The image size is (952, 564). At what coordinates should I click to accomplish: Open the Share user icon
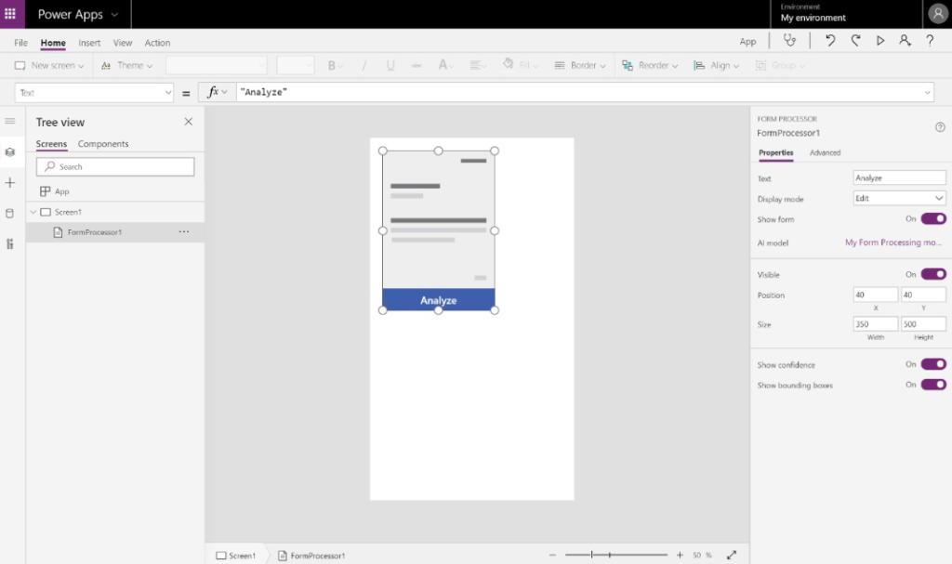[x=905, y=41]
